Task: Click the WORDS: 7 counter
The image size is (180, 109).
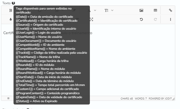Action: 141,99
